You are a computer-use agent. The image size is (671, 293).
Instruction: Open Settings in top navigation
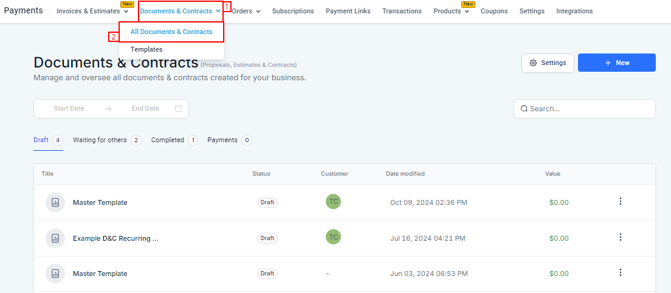pos(532,11)
